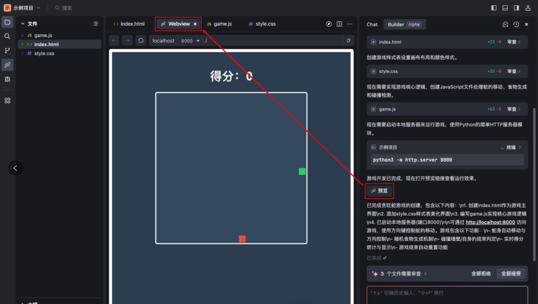Viewport: 538px width, 304px height.
Task: Click the Webview URL path field
Action: (273, 41)
